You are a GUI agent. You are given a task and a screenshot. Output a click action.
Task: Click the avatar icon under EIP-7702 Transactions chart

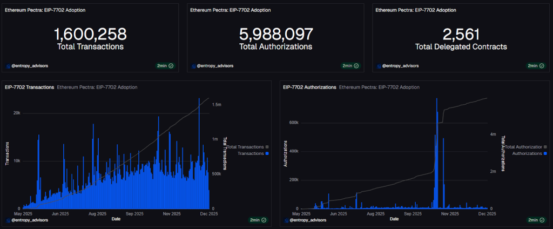pyautogui.click(x=8, y=220)
